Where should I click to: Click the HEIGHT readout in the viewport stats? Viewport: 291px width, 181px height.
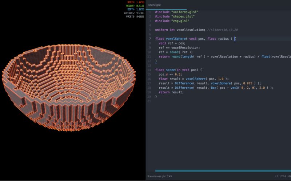pos(135,6)
